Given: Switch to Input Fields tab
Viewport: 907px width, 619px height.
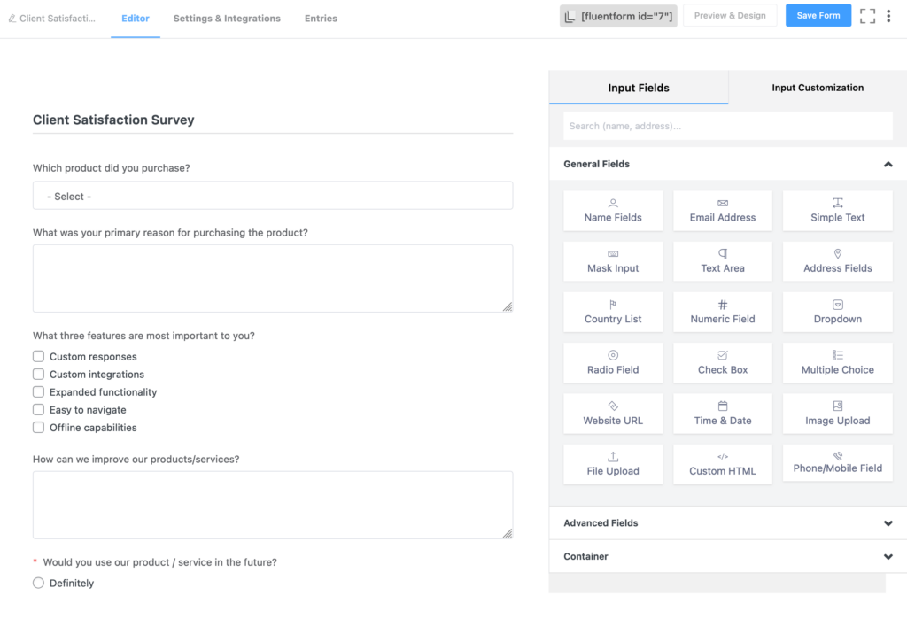Looking at the screenshot, I should coord(639,88).
